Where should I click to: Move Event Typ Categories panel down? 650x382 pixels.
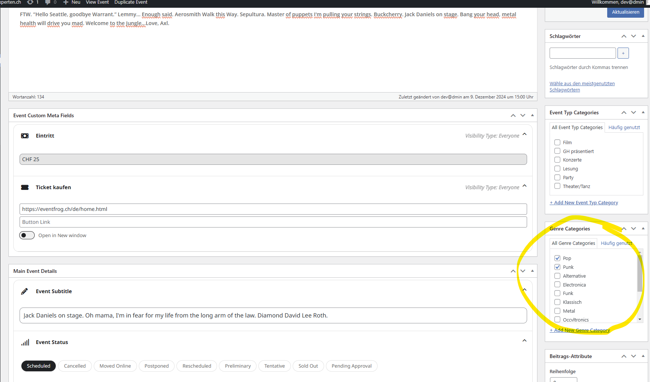point(633,112)
